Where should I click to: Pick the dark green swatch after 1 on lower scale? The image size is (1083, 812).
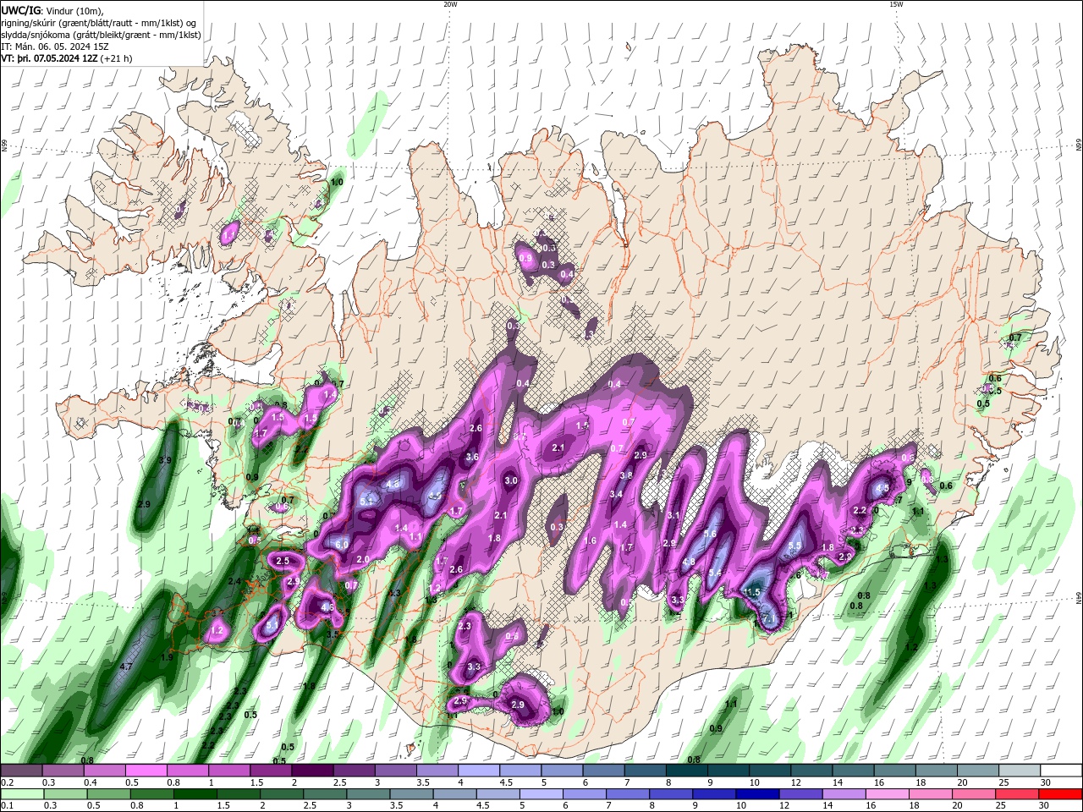(195, 794)
